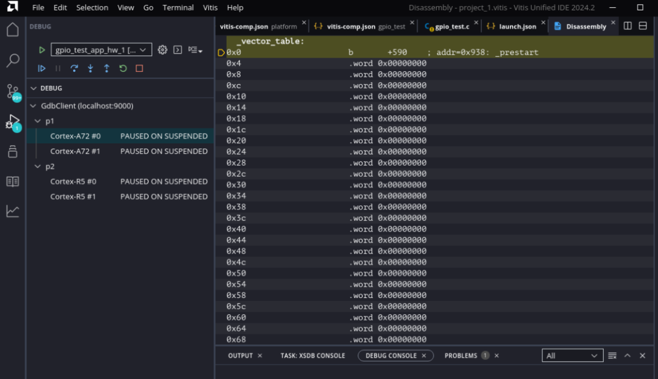Click the AMD logo in the title bar
This screenshot has width=658, height=379.
pos(13,6)
